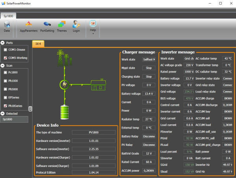Viewport: 236px width, 178px height.
Task: Enable the COM1-Disuse port checkbox
Action: click(x=5, y=50)
